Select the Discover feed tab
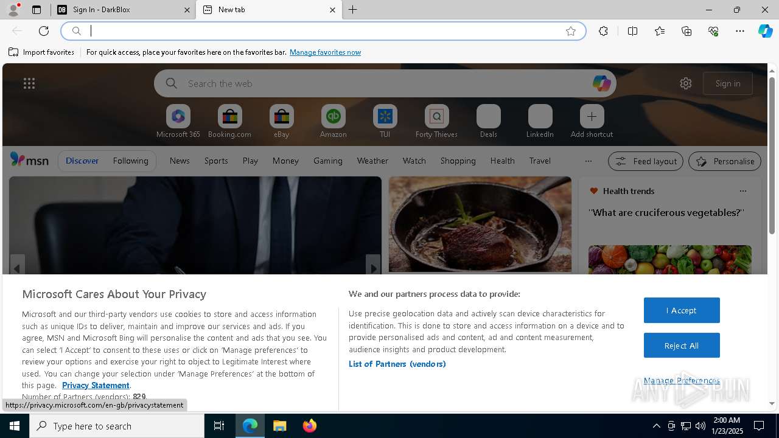Viewport: 779px width, 438px height. 82,161
